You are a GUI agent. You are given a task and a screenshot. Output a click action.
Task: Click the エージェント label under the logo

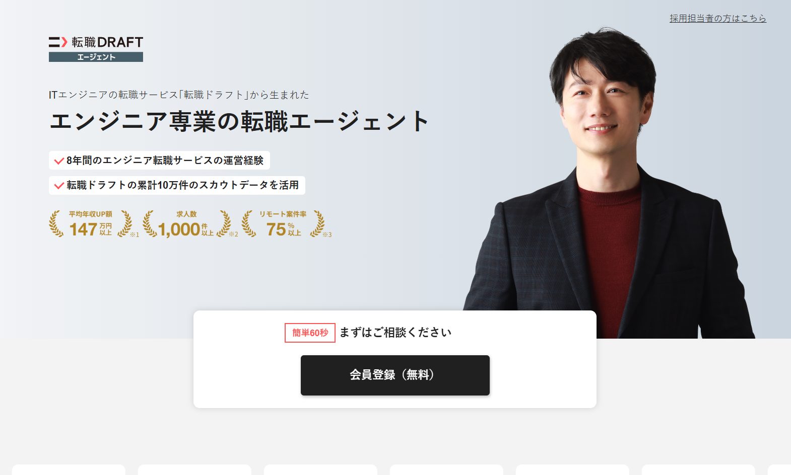coord(96,57)
